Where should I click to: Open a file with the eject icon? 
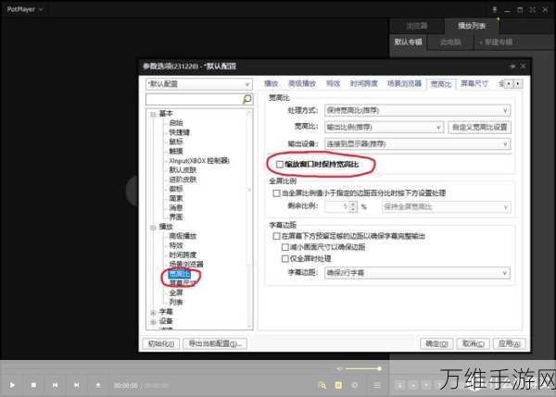click(x=98, y=385)
